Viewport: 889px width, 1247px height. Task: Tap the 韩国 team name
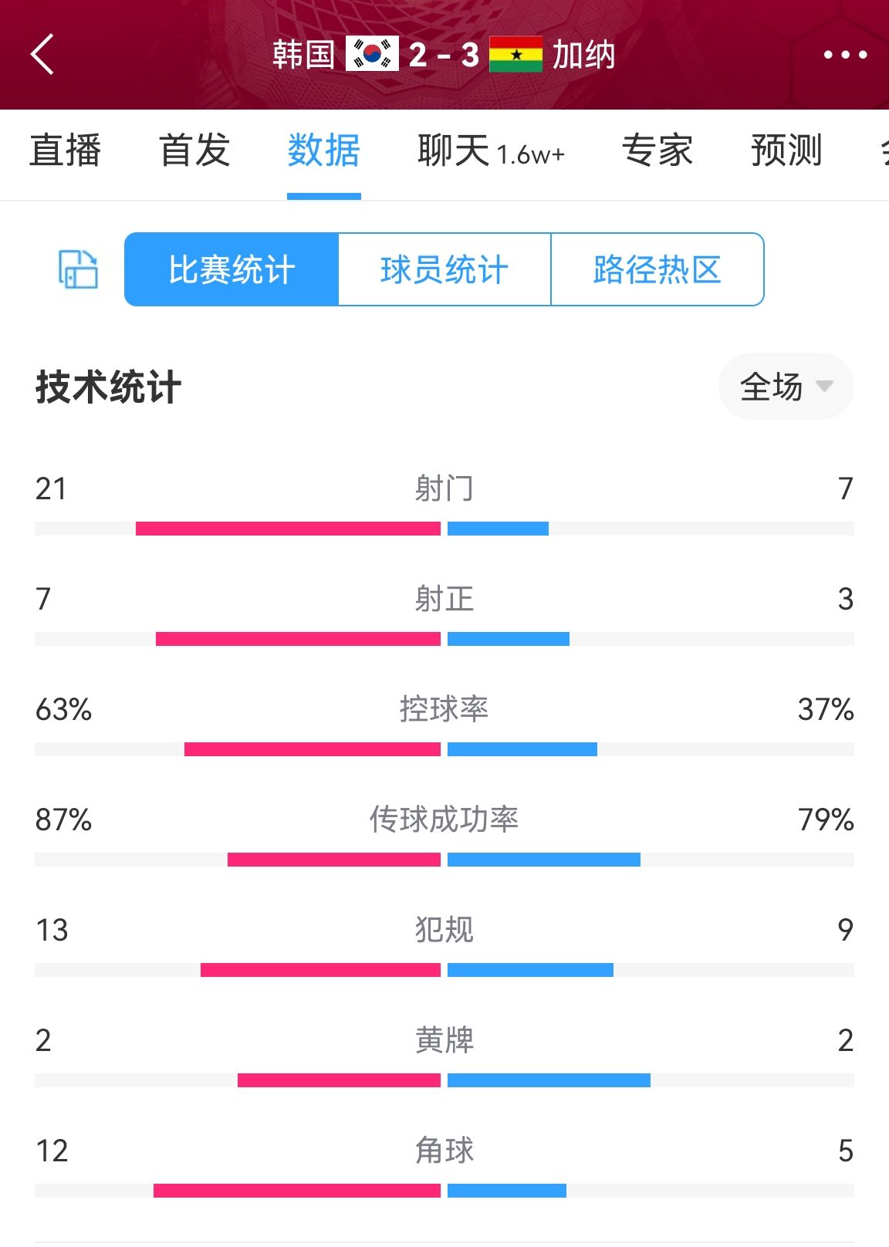coord(303,55)
